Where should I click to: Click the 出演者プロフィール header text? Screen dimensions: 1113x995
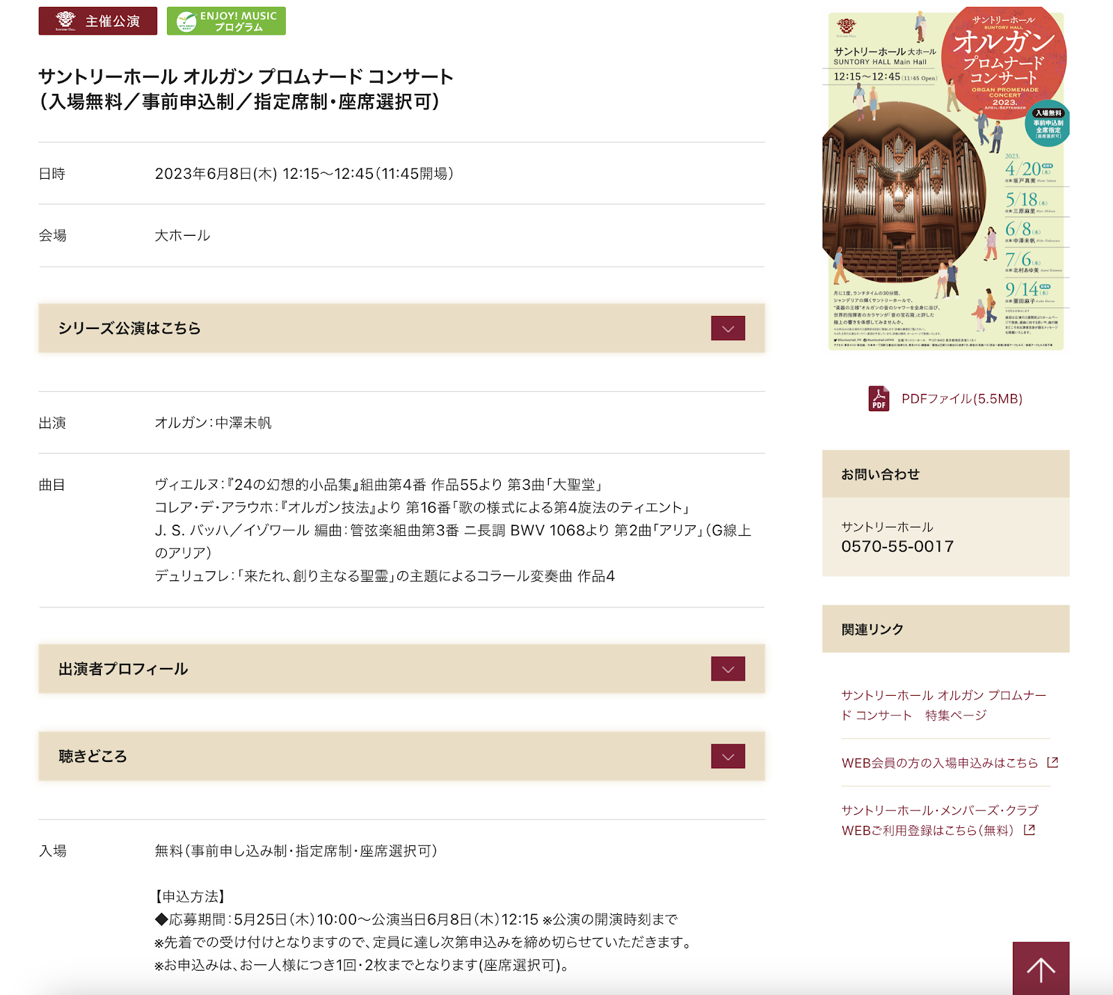[x=123, y=669]
